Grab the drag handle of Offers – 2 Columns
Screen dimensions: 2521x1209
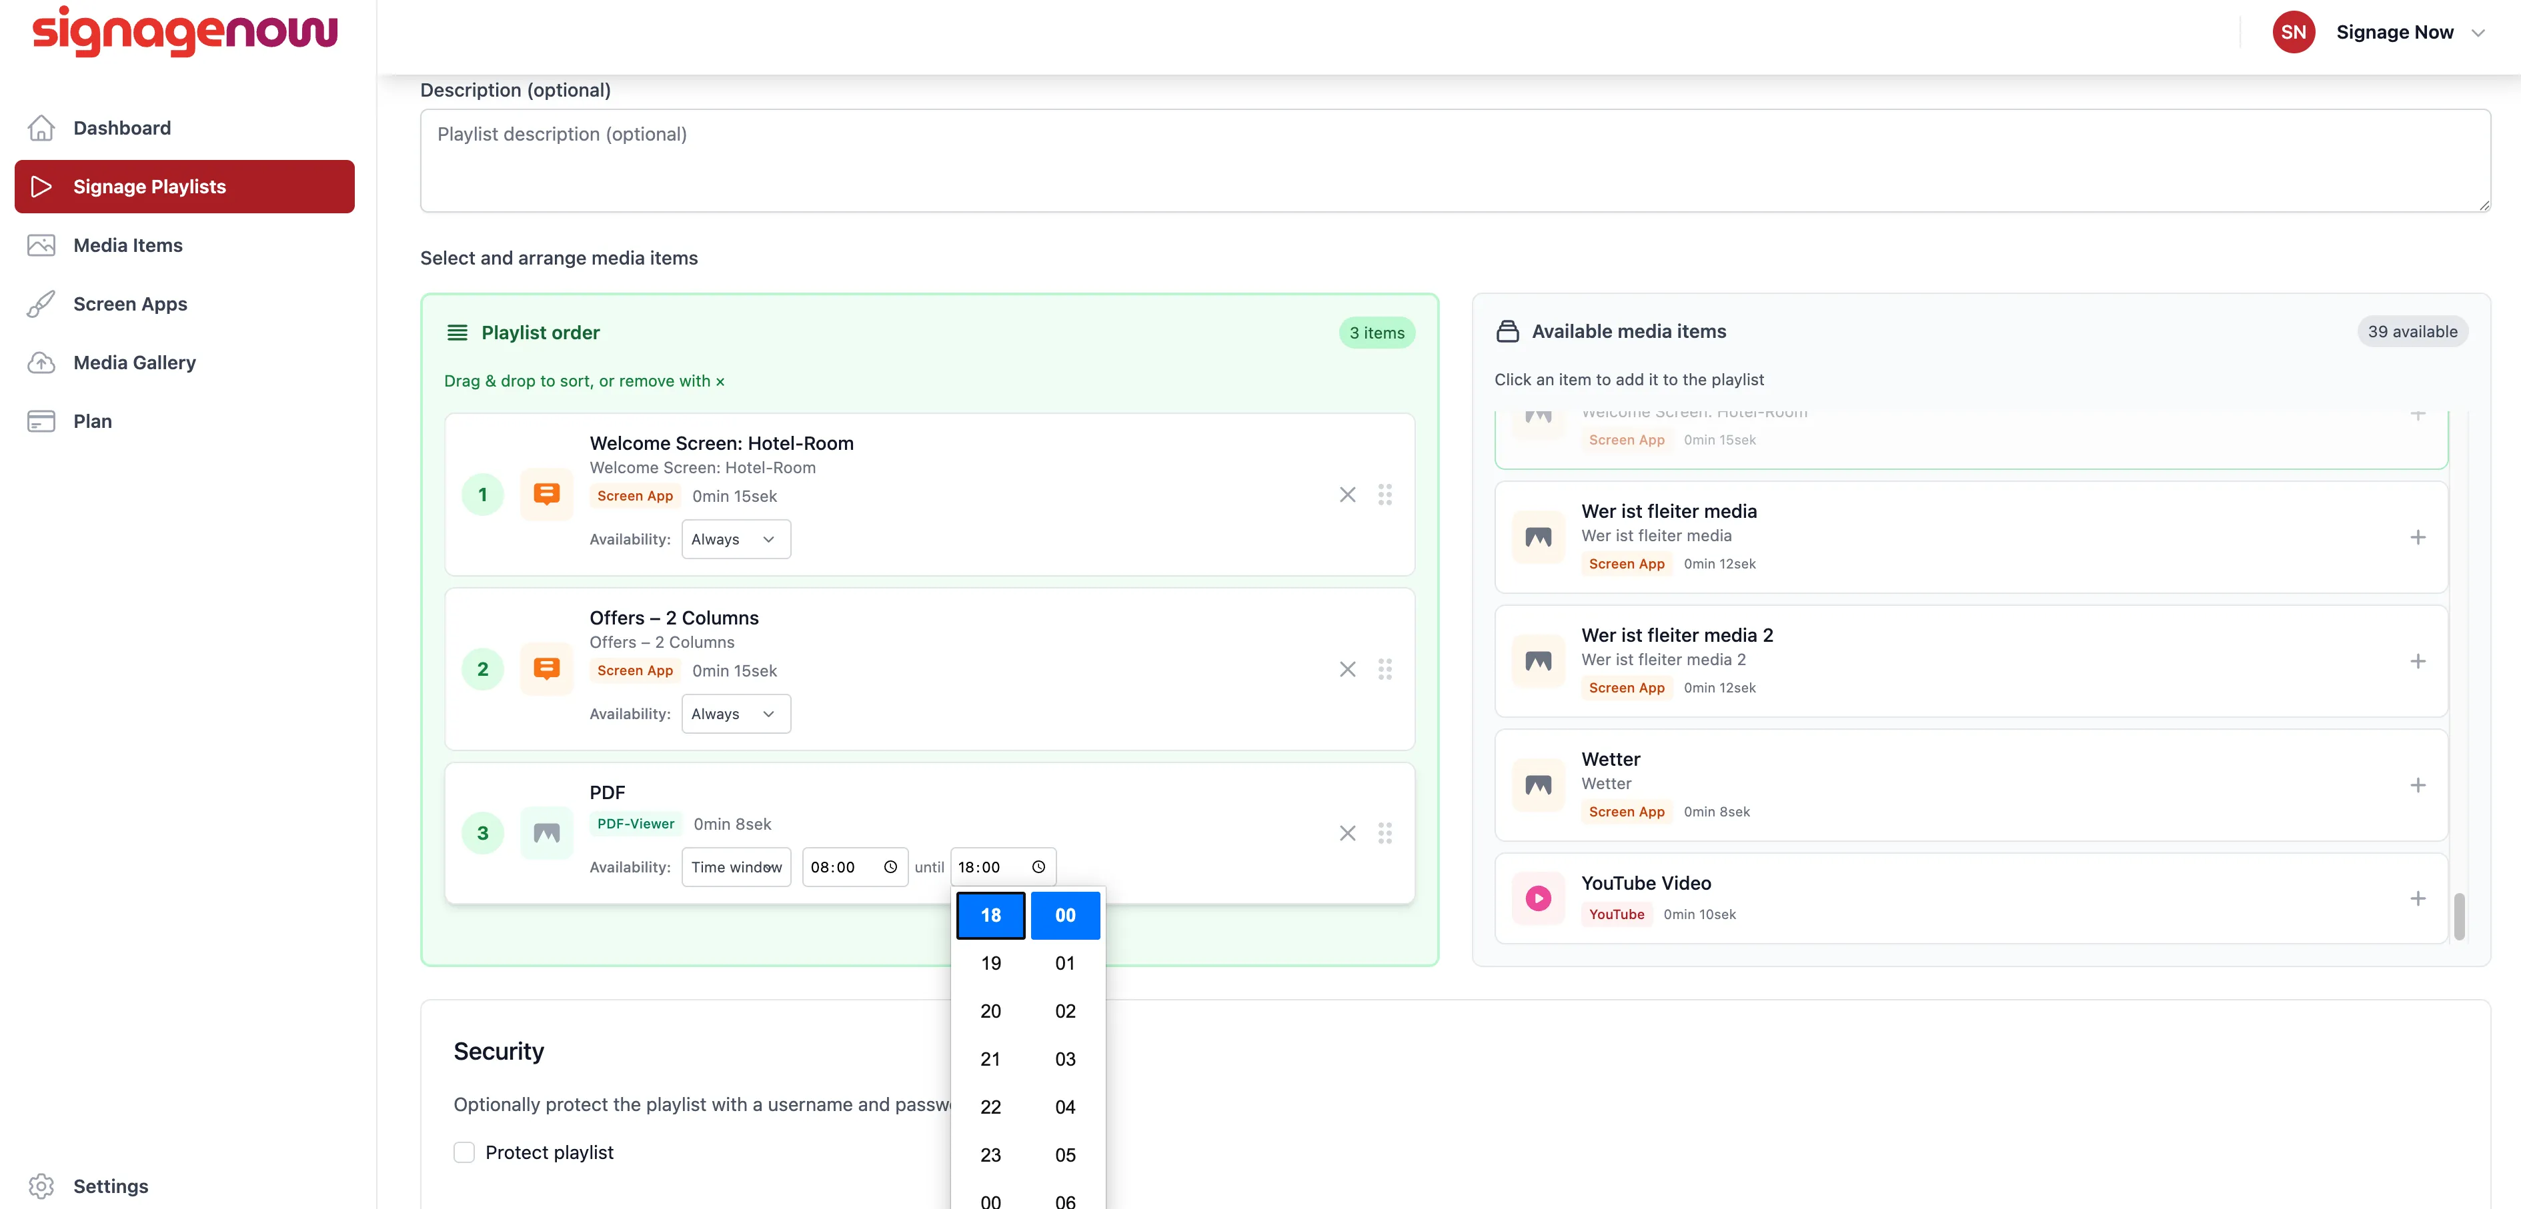pyautogui.click(x=1385, y=669)
